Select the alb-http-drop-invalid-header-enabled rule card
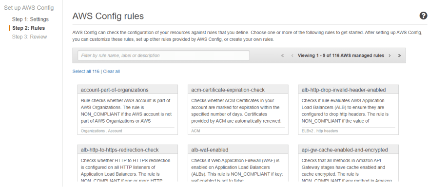 pyautogui.click(x=348, y=110)
